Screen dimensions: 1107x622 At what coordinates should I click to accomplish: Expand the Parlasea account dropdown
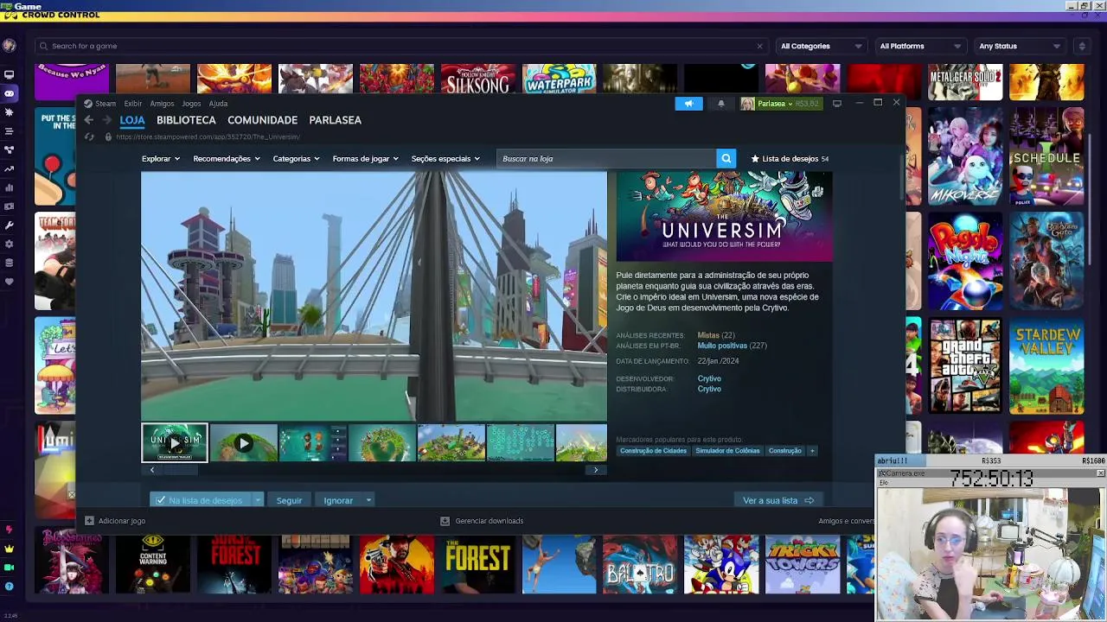tap(779, 104)
